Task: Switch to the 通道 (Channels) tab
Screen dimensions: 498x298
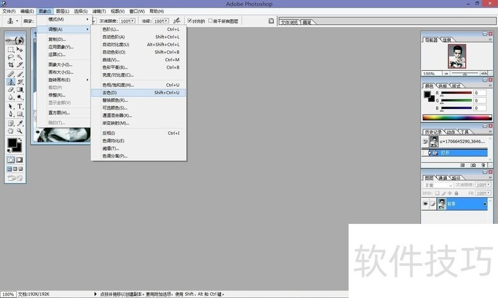Action: (x=443, y=178)
